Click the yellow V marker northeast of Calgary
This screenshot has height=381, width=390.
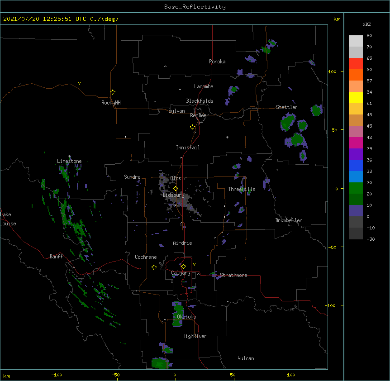point(194,264)
